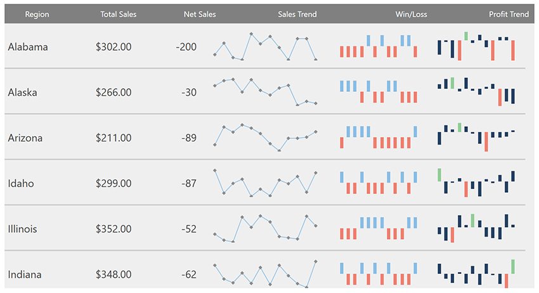This screenshot has width=539, height=293.
Task: Open the Arizona sales trend line sparkline
Action: point(265,138)
